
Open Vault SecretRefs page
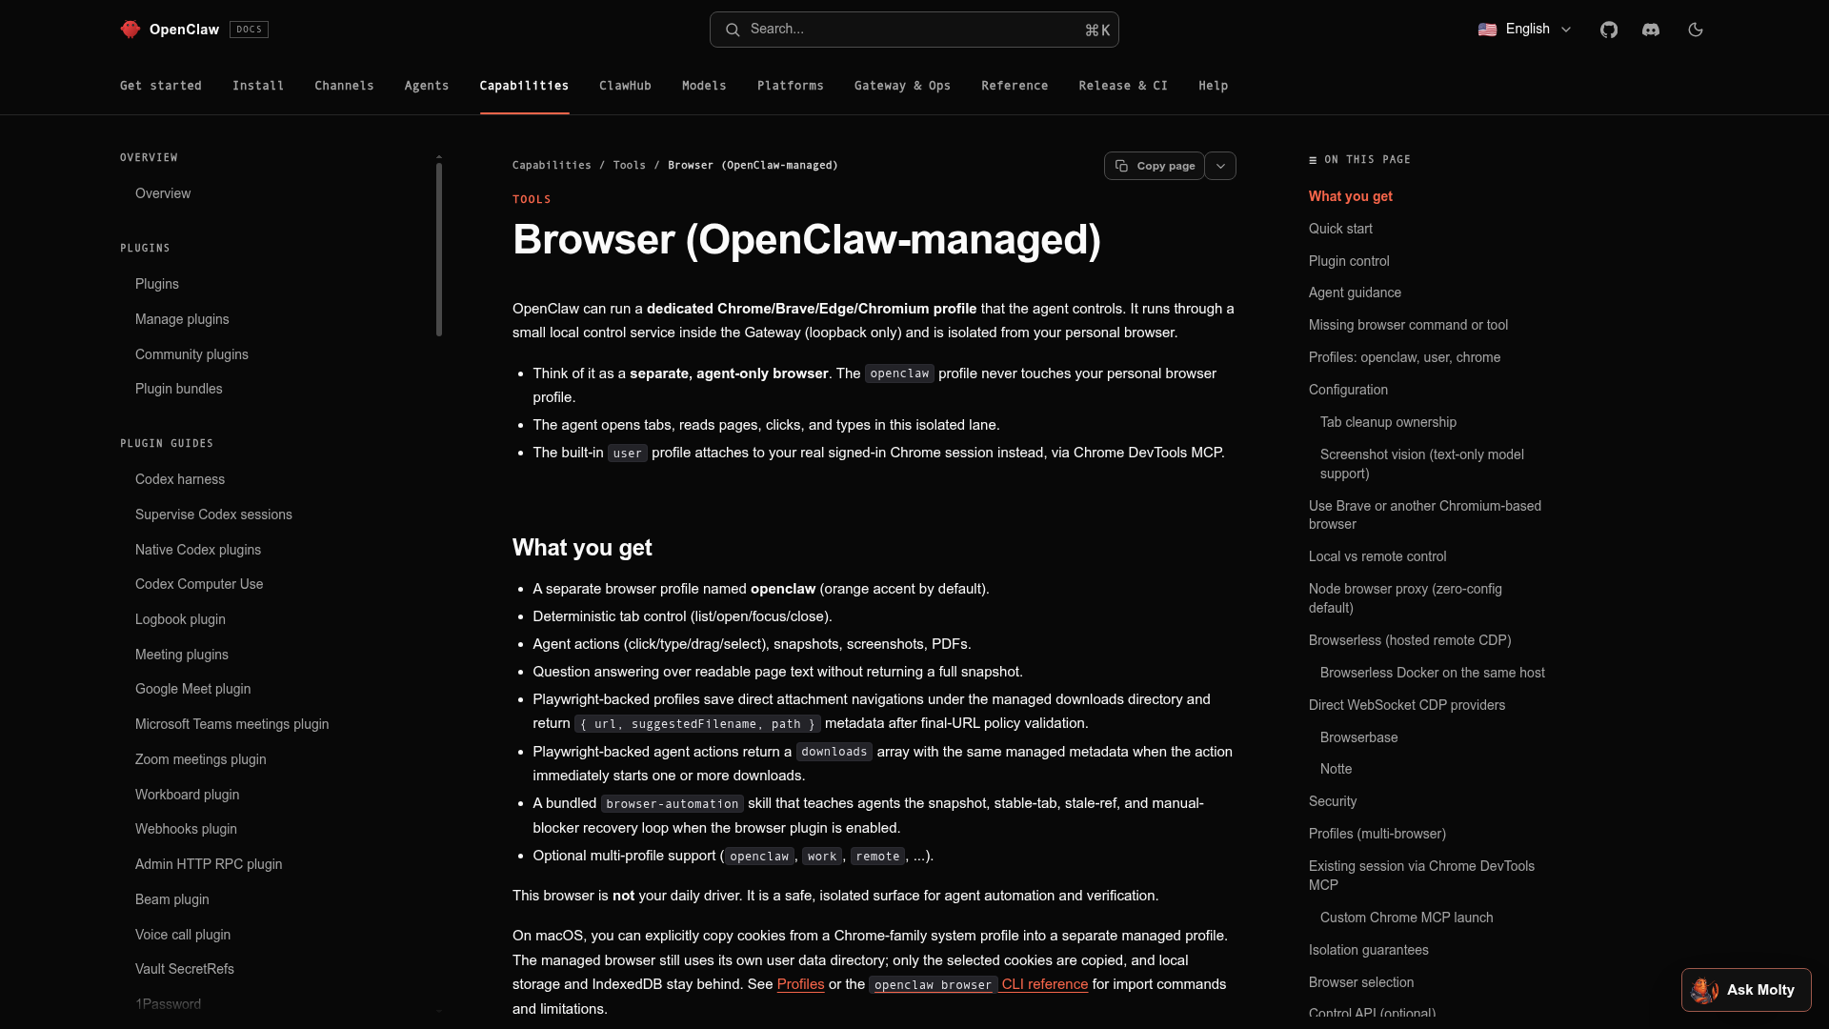[184, 969]
